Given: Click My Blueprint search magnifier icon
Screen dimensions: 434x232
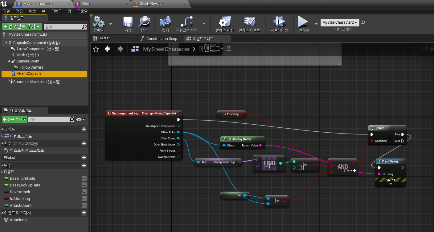Looking at the screenshot, I should click(72, 119).
